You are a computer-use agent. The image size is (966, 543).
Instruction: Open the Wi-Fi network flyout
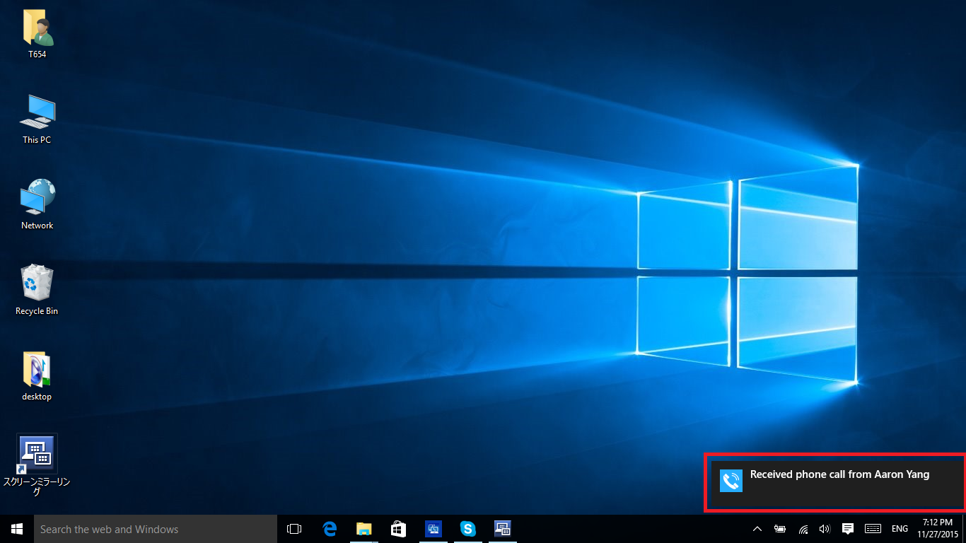tap(803, 529)
